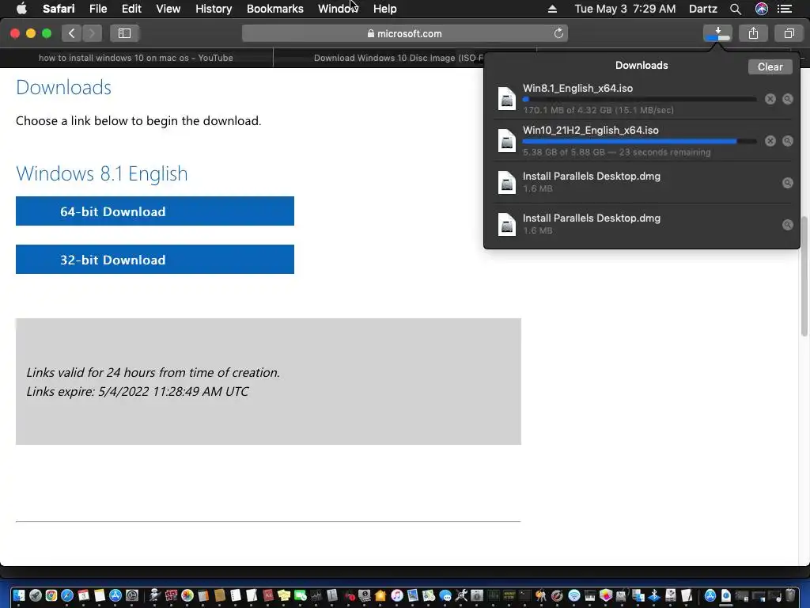Screen dimensions: 810x608
Task: Open Siri from the menu bar
Action: pos(762,9)
